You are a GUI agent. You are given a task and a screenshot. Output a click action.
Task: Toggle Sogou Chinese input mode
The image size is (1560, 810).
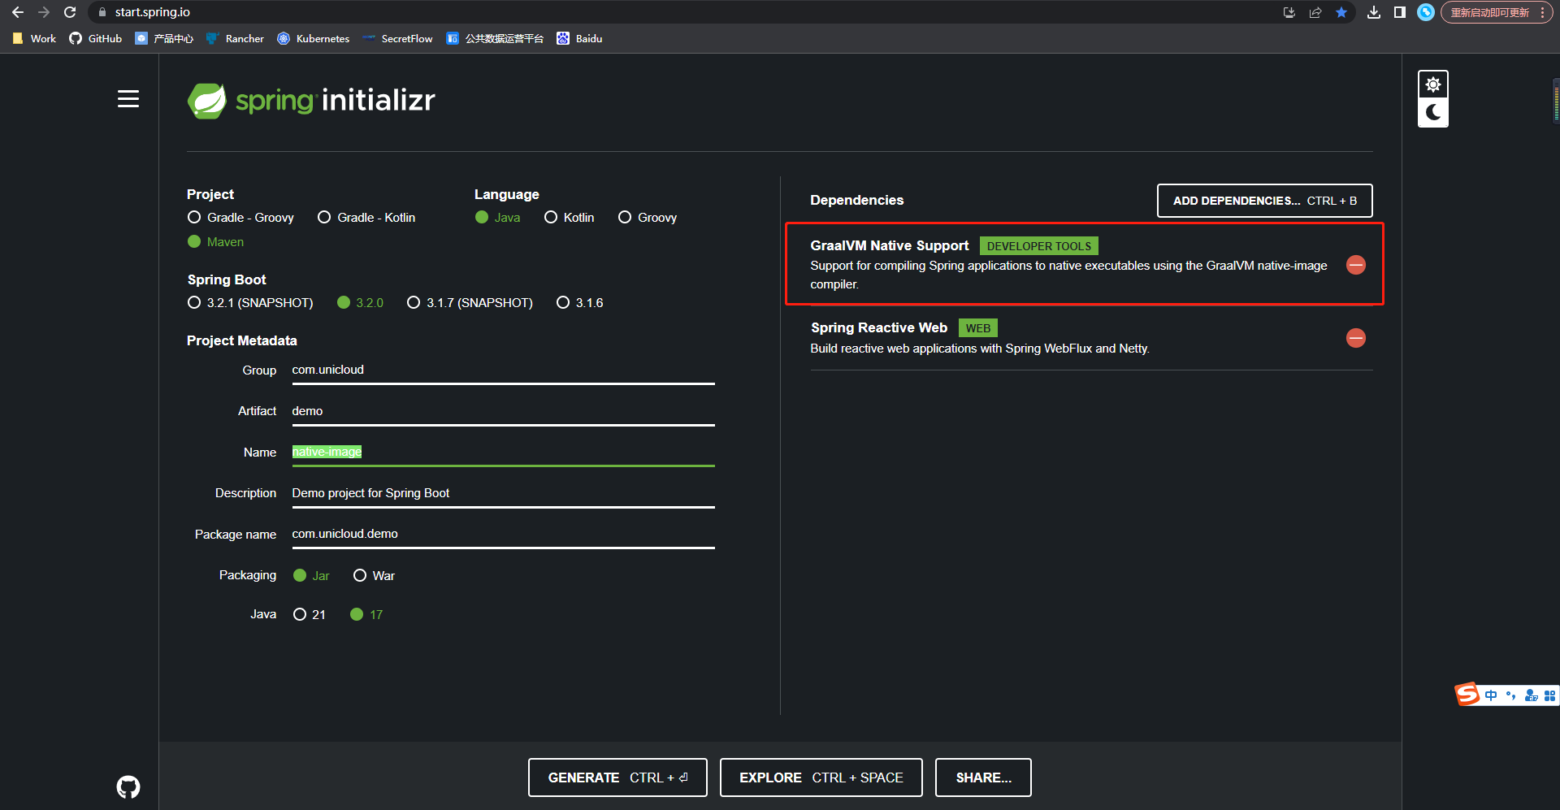pos(1491,695)
